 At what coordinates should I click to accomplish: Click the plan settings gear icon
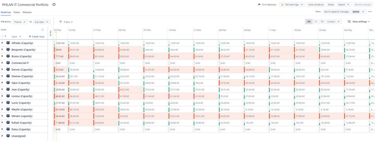54,4
